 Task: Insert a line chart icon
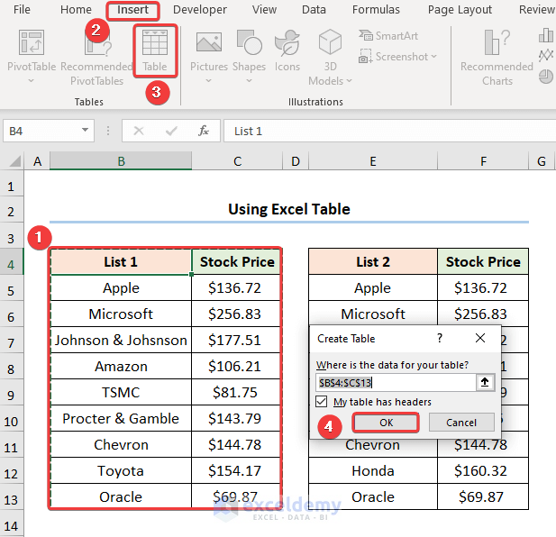pyautogui.click(x=546, y=55)
